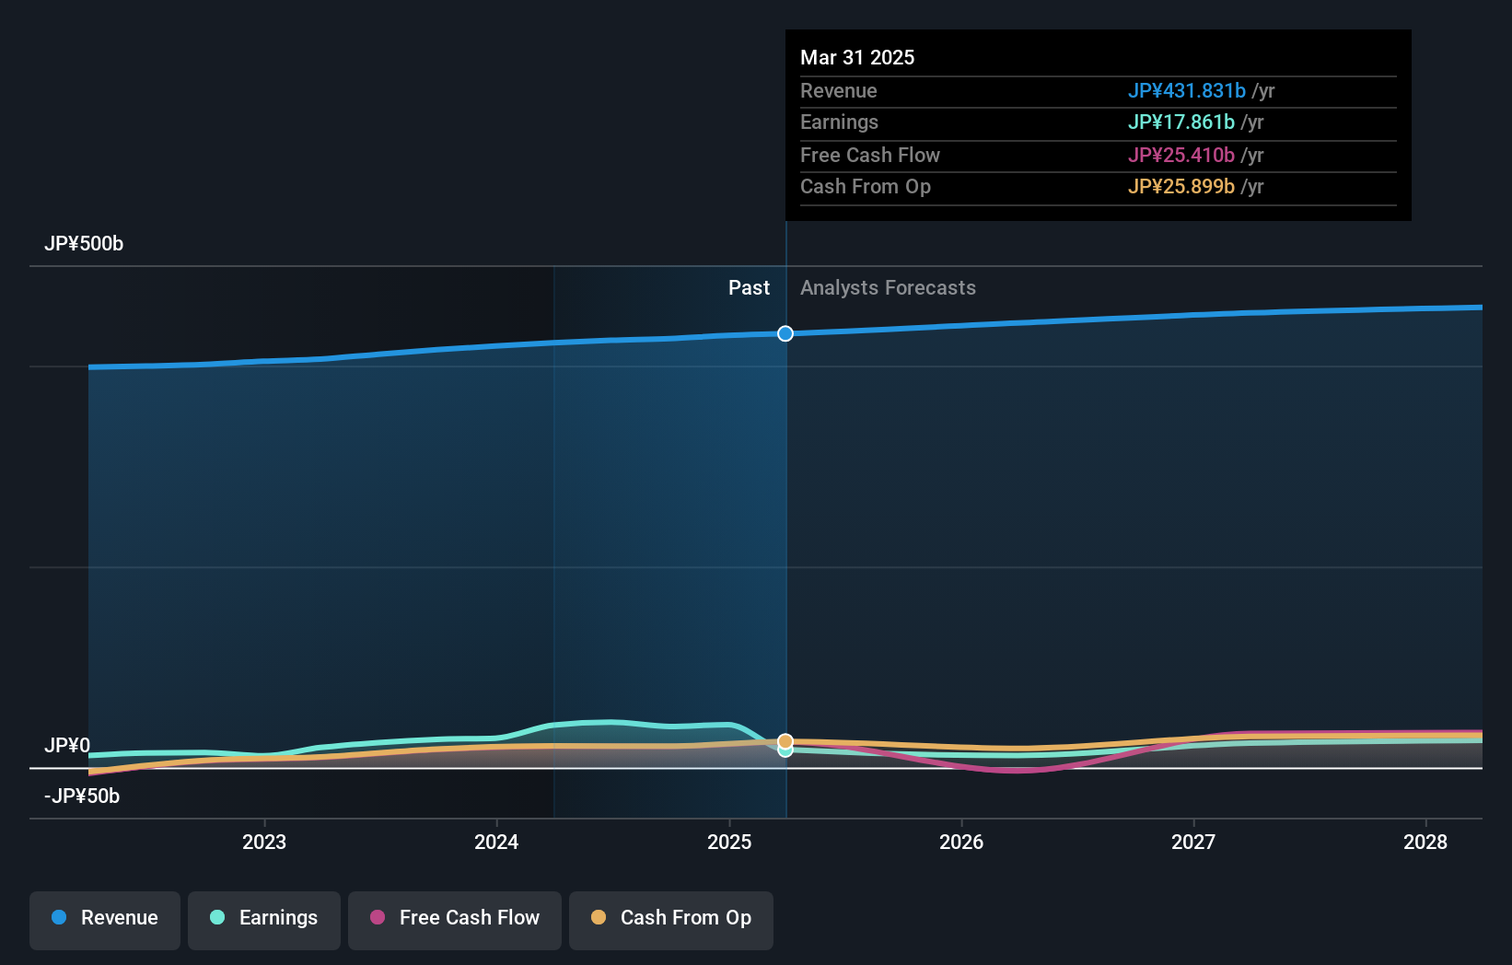Click the JP¥25.410b free cash flow value
This screenshot has height=965, width=1512.
pos(1181,155)
